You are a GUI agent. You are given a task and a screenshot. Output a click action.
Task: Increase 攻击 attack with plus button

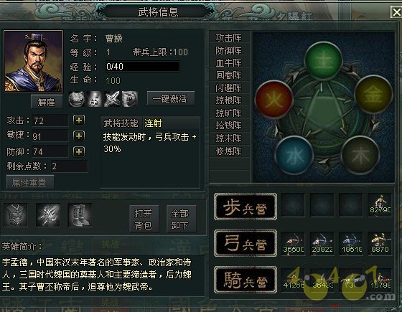point(79,120)
